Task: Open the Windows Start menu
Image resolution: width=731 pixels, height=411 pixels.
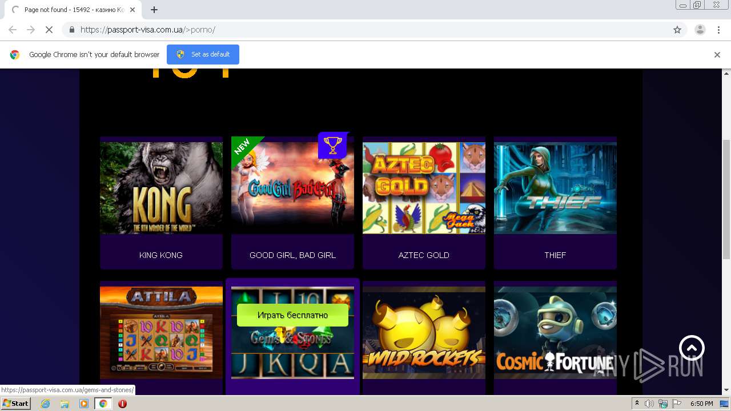Action: tap(15, 403)
